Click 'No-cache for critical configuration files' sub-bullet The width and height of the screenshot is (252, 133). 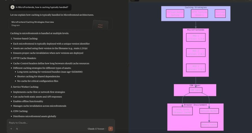38,81
